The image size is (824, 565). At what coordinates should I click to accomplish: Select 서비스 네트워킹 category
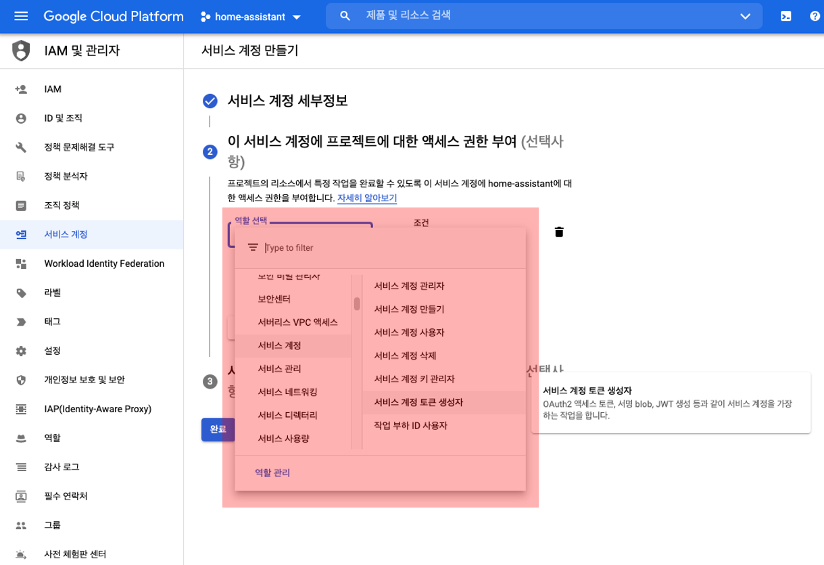click(293, 392)
